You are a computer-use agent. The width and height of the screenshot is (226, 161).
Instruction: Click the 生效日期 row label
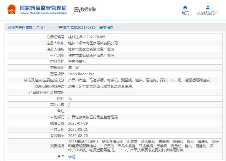(x=57, y=130)
